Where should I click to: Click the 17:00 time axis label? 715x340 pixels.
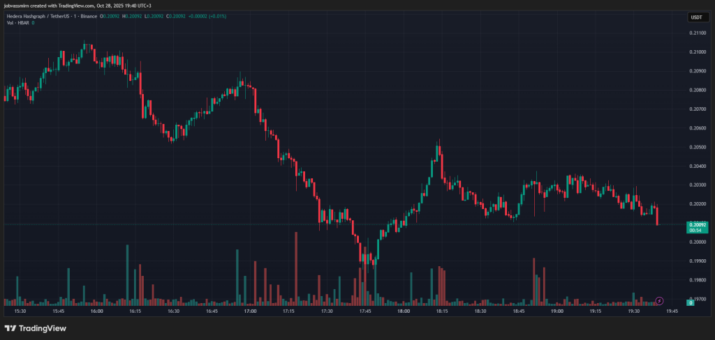click(250, 311)
